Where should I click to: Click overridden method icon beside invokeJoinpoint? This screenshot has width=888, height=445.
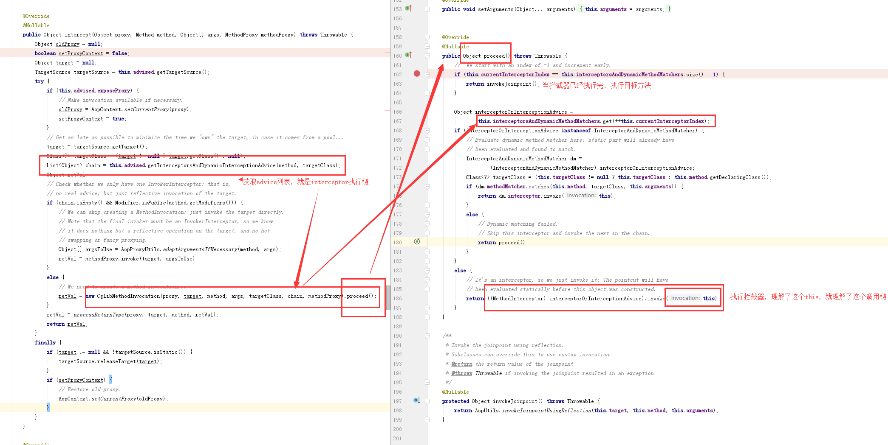click(x=416, y=400)
